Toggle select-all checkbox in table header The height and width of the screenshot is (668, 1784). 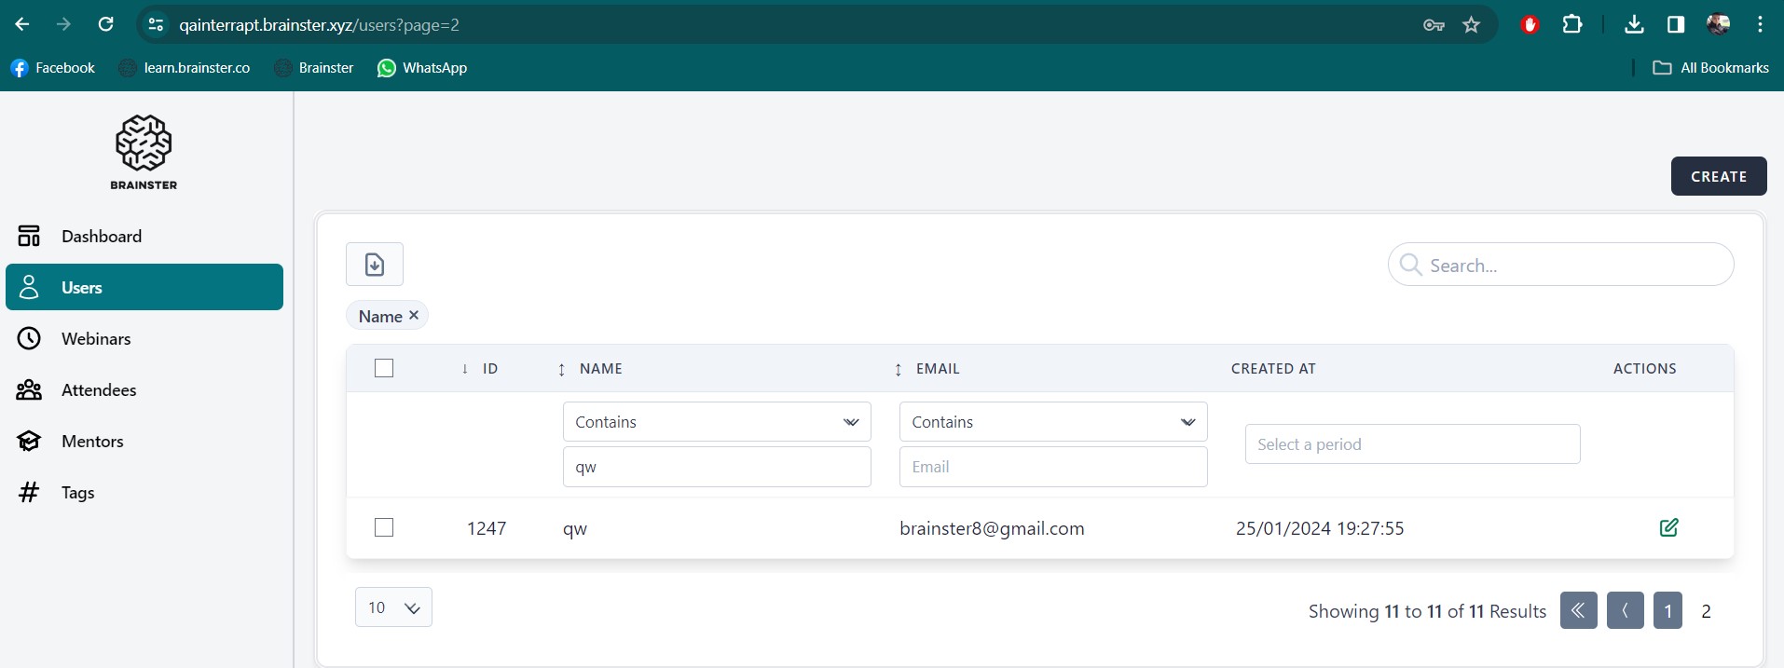pyautogui.click(x=384, y=368)
